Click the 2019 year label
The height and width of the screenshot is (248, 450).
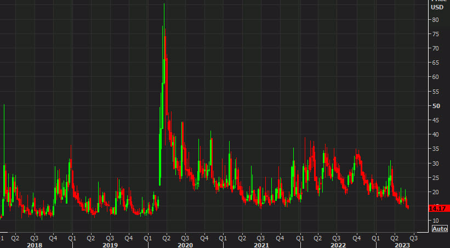click(110, 245)
